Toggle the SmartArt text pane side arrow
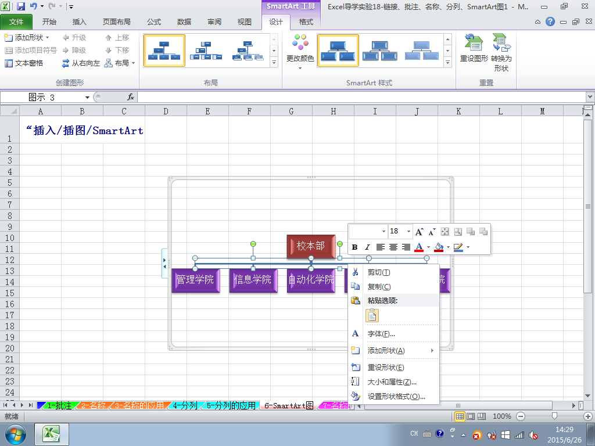 click(164, 263)
